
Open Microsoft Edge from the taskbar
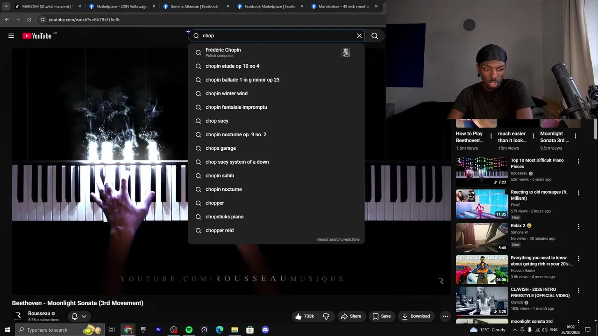click(220, 330)
